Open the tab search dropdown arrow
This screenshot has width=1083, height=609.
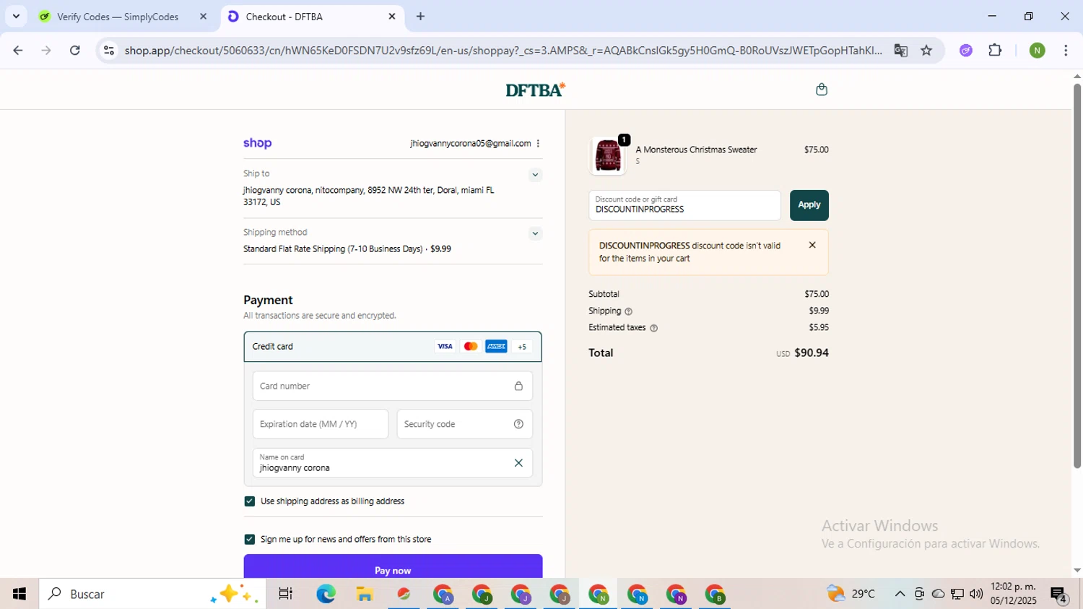[x=16, y=16]
